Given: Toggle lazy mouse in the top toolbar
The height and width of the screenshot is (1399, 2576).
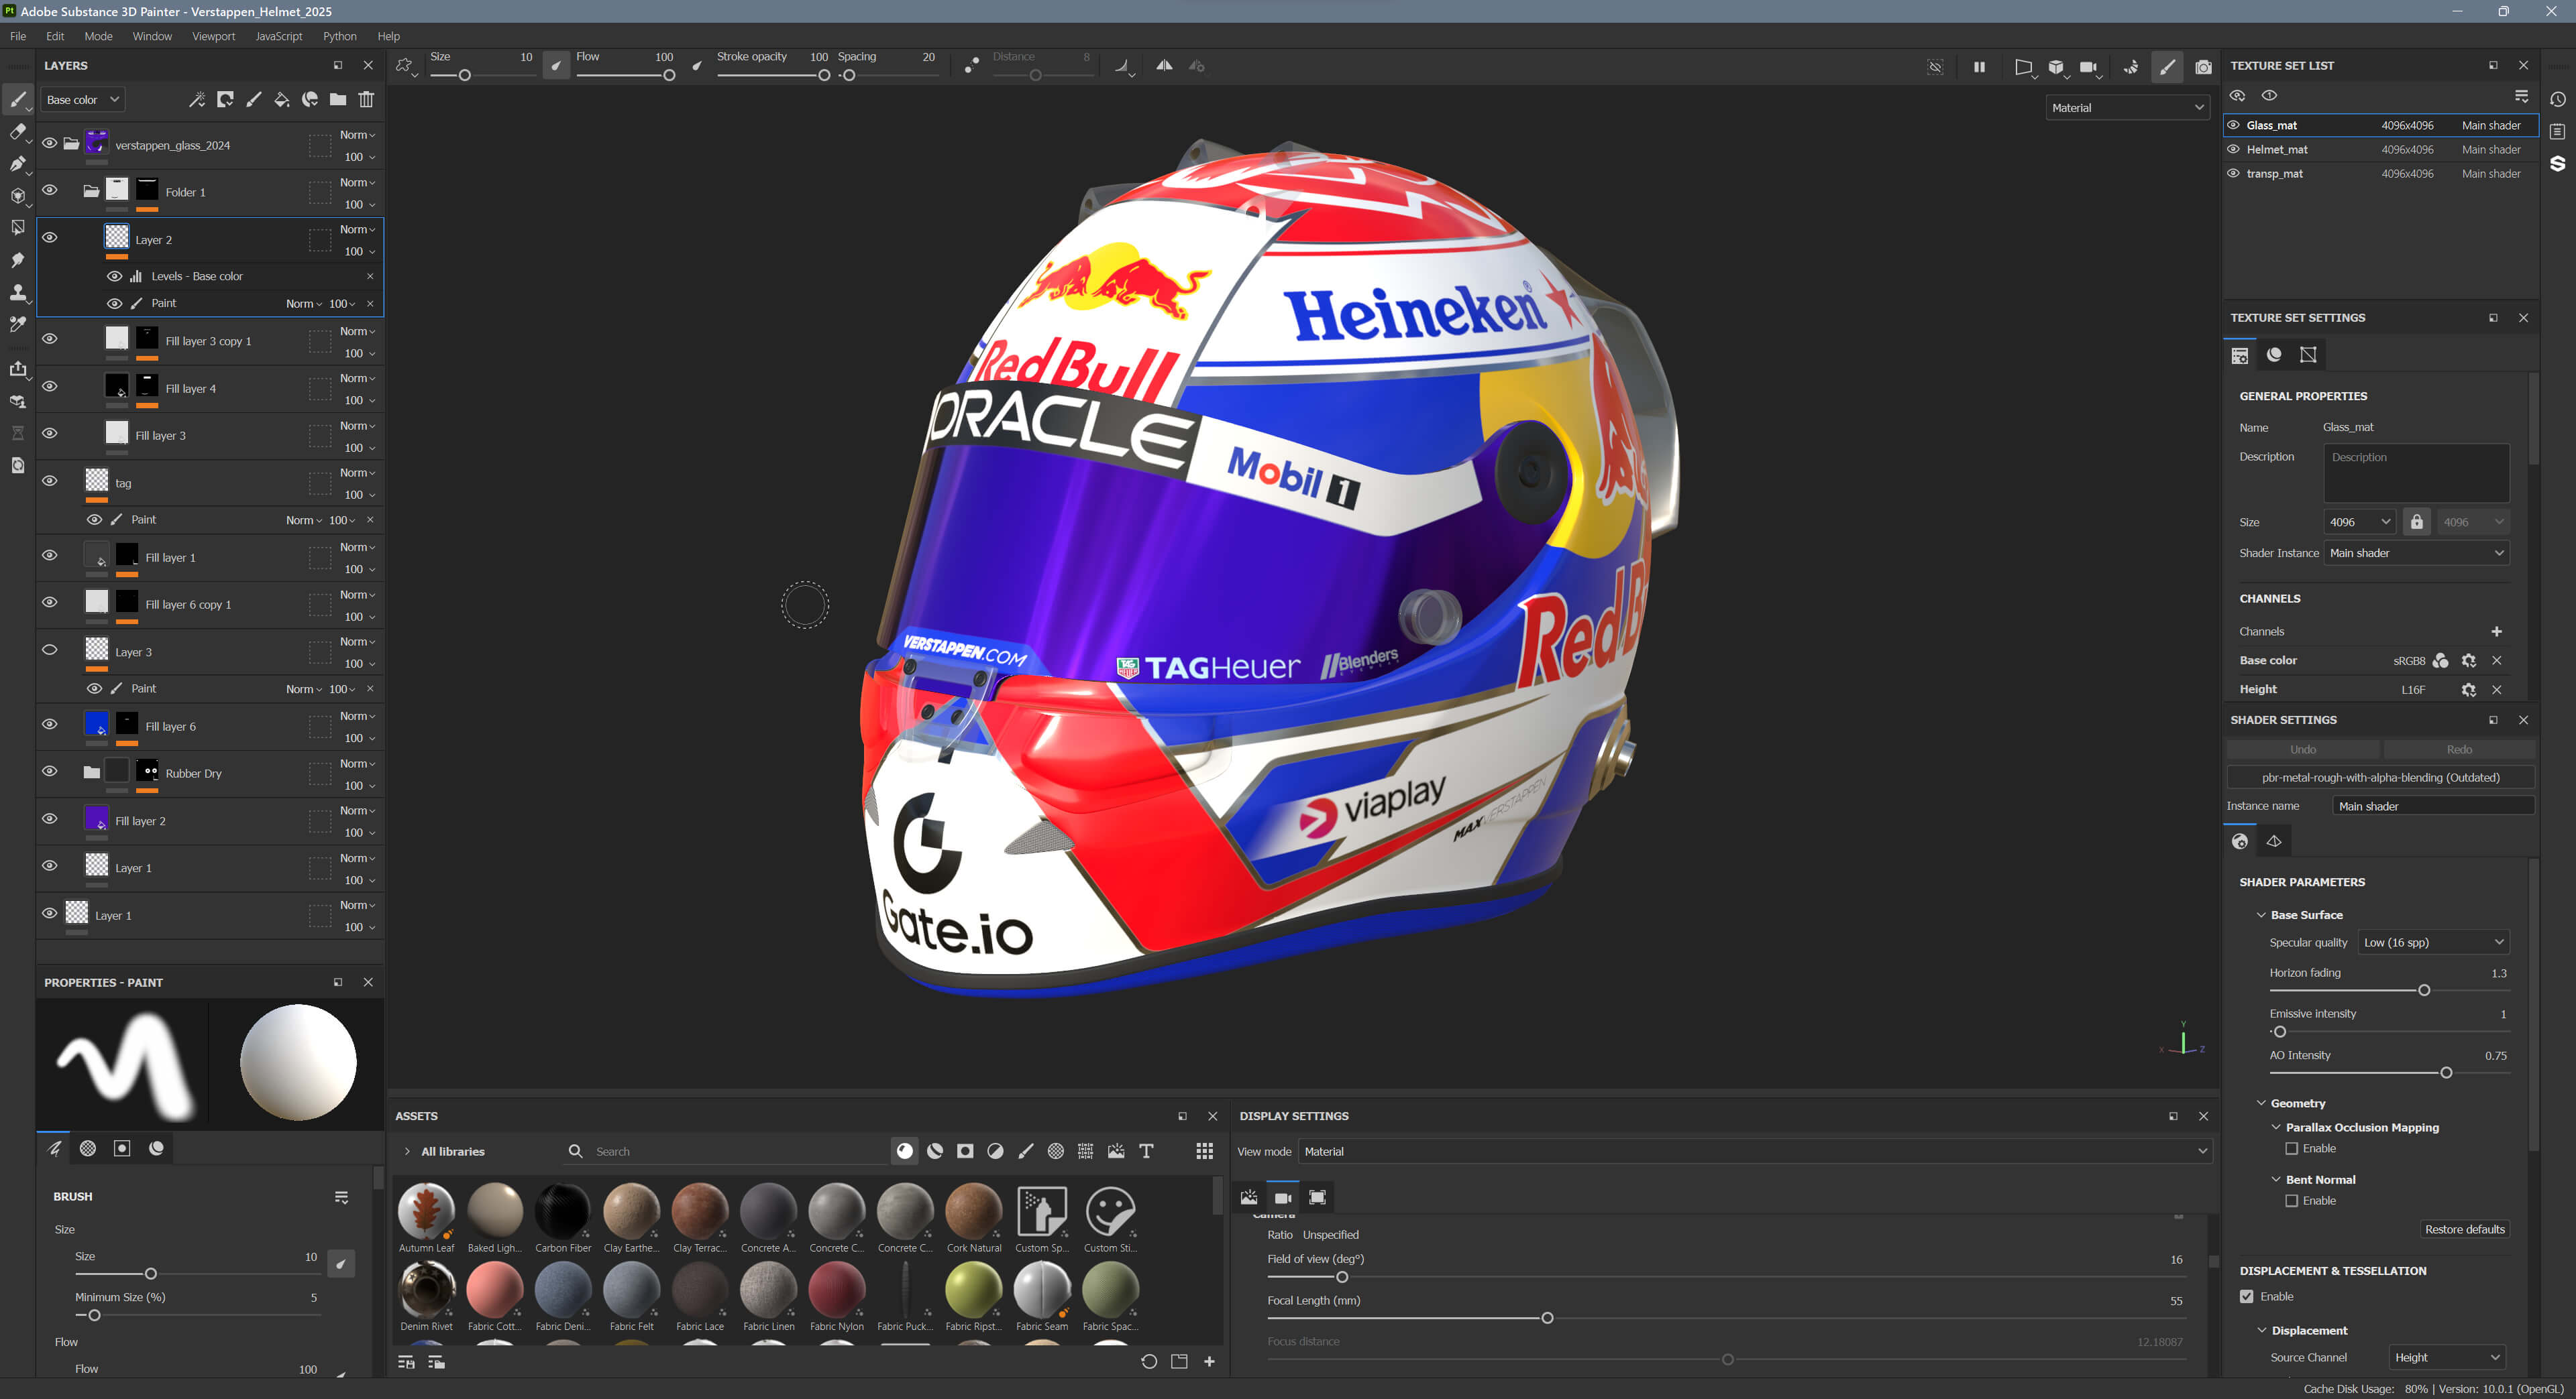Looking at the screenshot, I should click(x=970, y=66).
